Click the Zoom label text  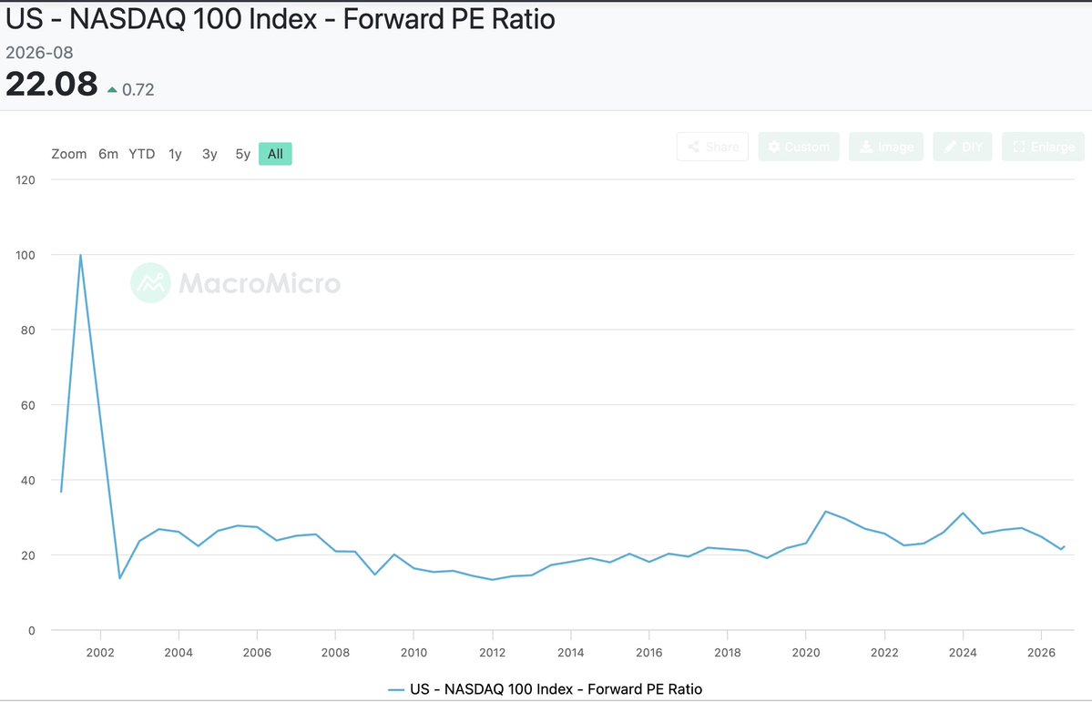69,154
